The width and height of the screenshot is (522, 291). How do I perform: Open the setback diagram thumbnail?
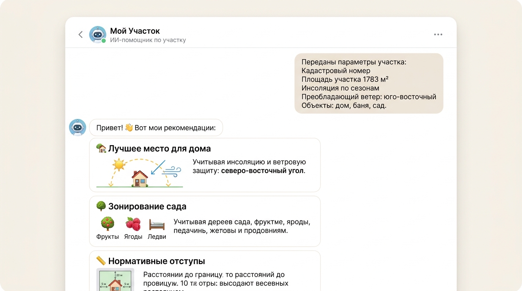click(x=115, y=280)
